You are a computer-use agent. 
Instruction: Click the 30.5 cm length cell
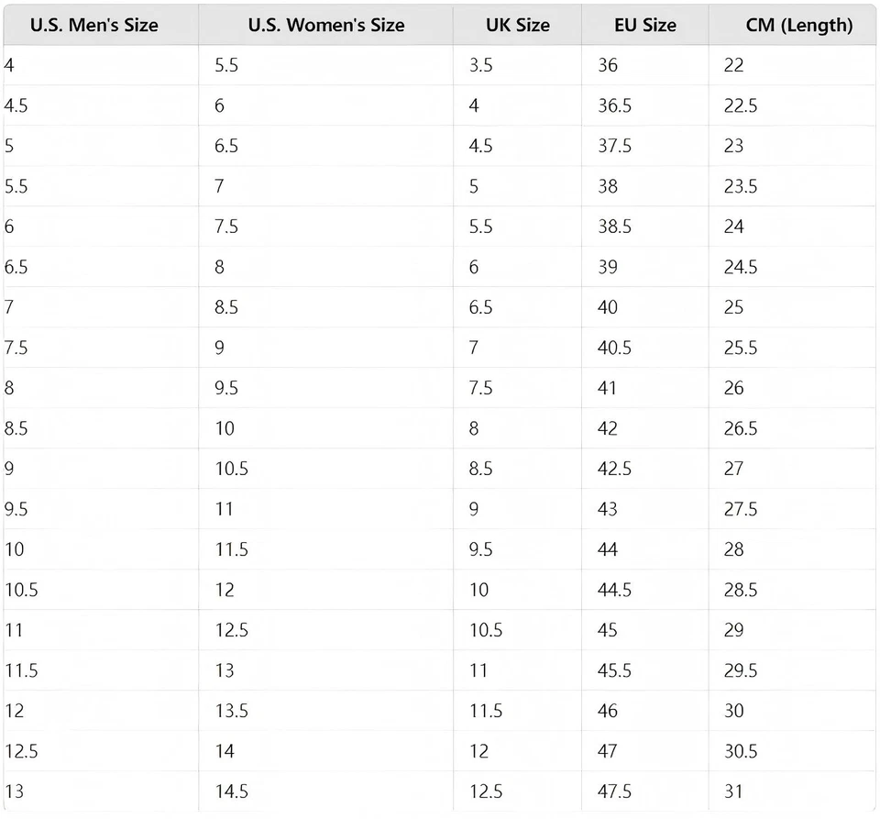741,751
